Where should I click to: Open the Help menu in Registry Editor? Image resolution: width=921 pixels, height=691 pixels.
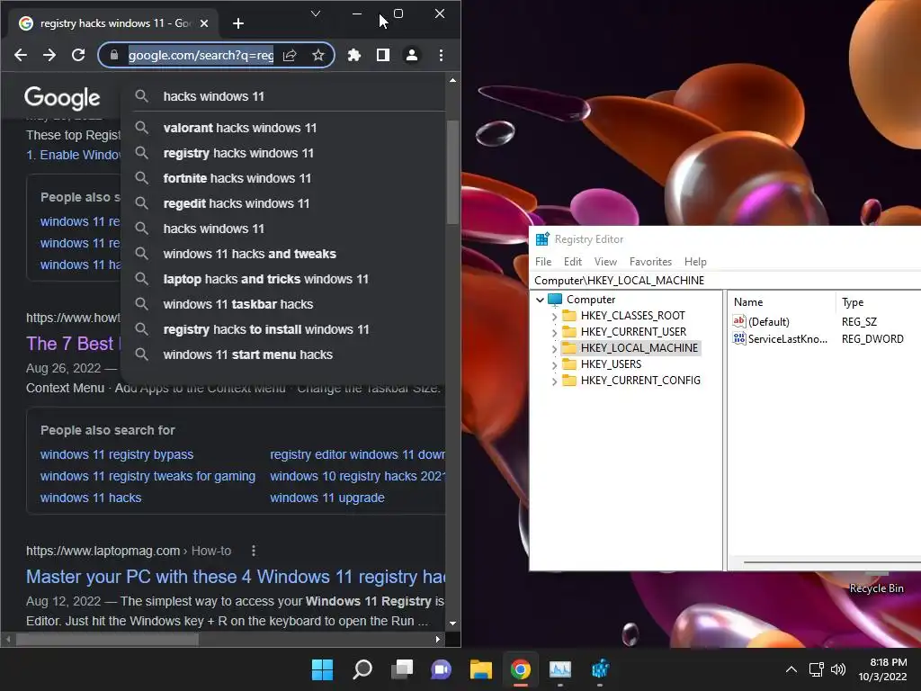(x=695, y=262)
